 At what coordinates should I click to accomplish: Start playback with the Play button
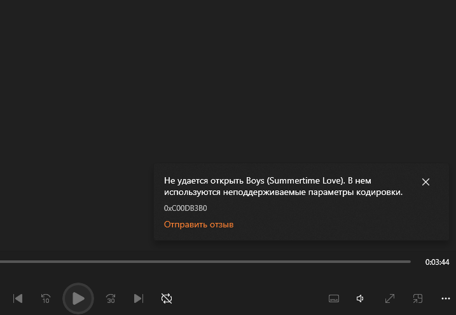pos(78,298)
